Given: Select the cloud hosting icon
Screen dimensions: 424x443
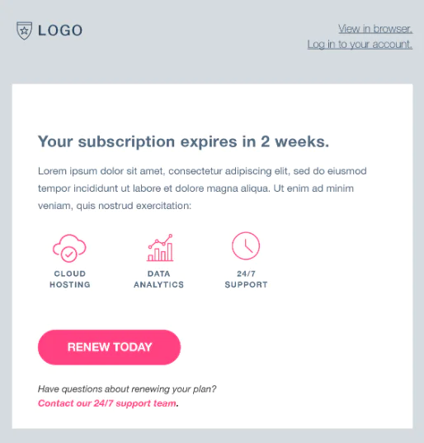Looking at the screenshot, I should click(69, 248).
